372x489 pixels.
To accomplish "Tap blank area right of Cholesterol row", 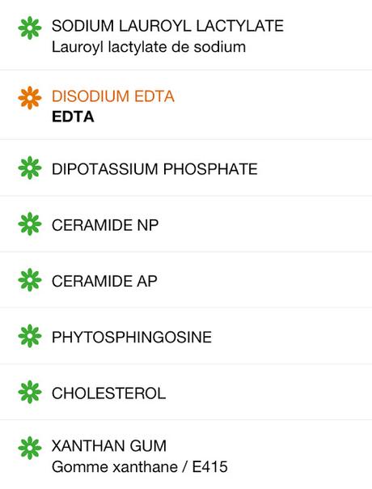I will [x=268, y=393].
